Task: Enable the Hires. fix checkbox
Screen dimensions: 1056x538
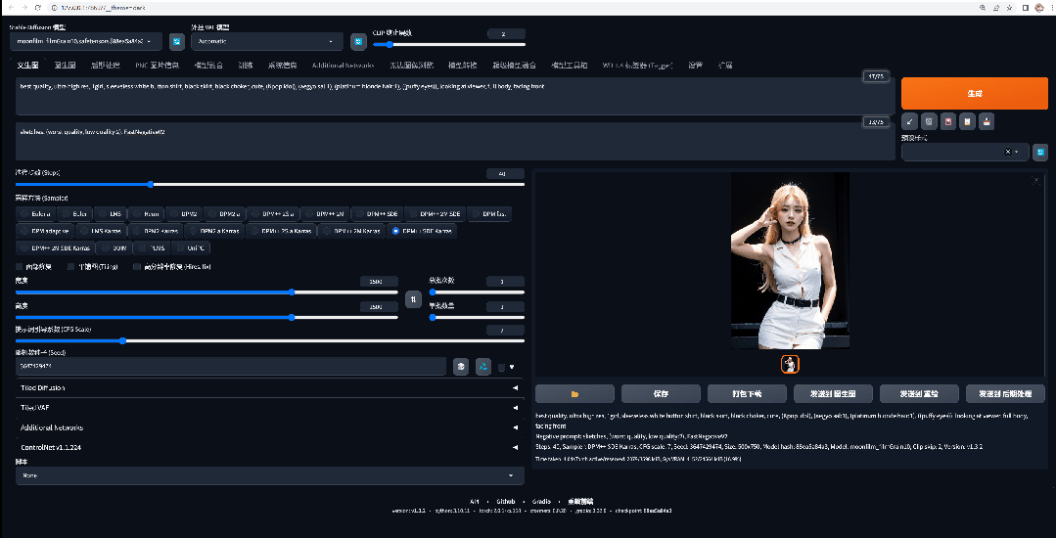Action: pyautogui.click(x=138, y=266)
